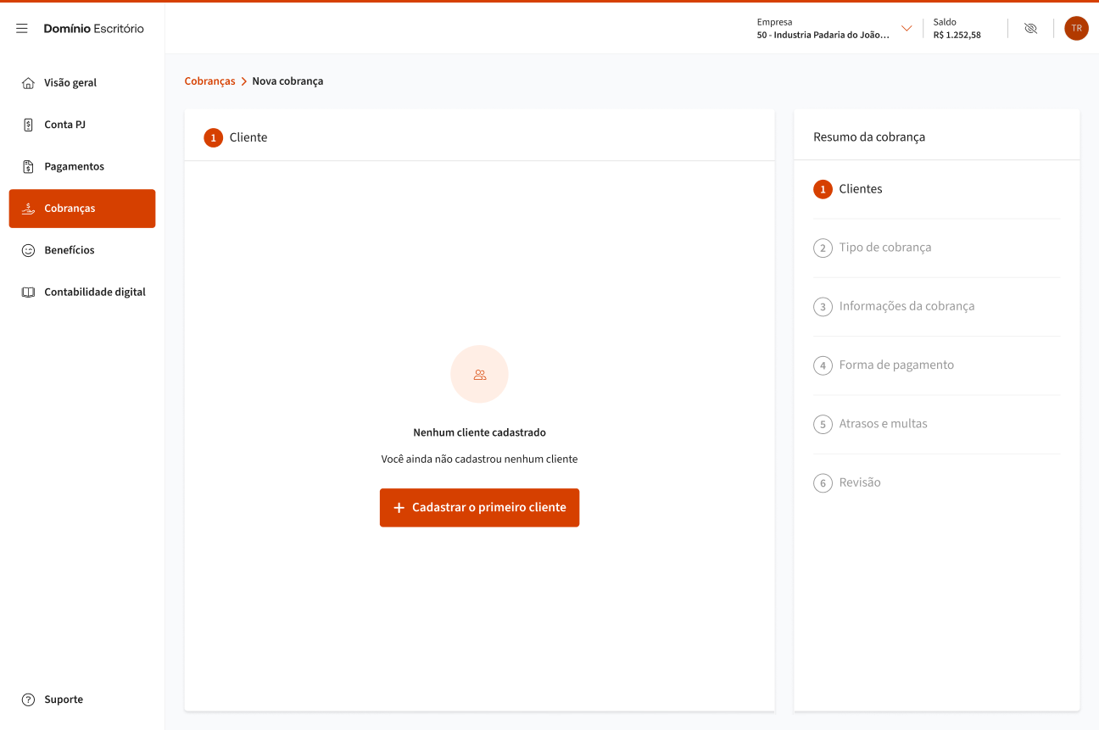Image resolution: width=1099 pixels, height=730 pixels.
Task: Click the Domínio Escritório logo
Action: point(93,29)
